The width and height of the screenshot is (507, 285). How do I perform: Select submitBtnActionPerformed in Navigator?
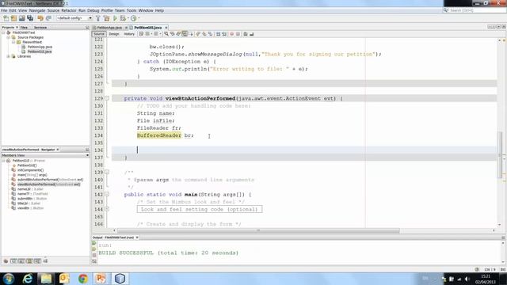[x=50, y=180]
